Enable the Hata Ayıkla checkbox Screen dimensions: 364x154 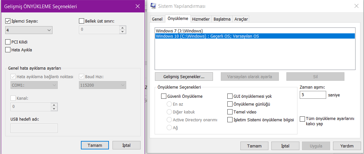[x=8, y=50]
